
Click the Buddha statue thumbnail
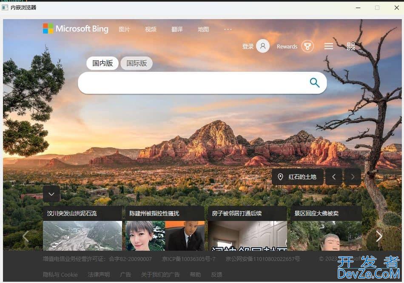(326, 235)
